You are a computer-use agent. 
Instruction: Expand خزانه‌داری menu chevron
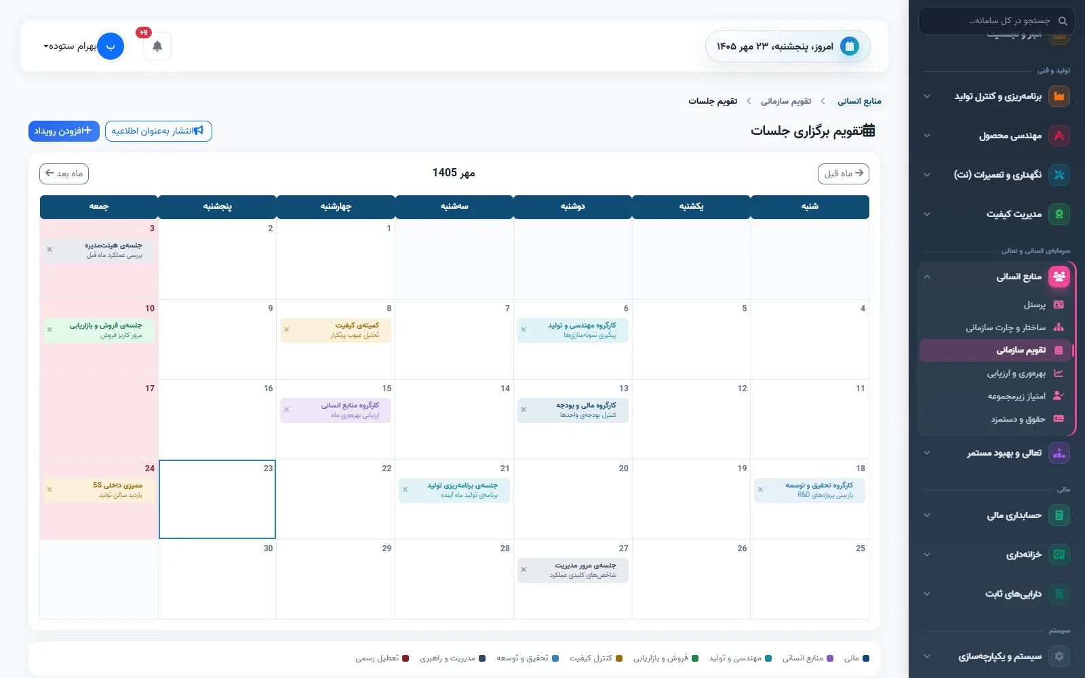click(927, 555)
